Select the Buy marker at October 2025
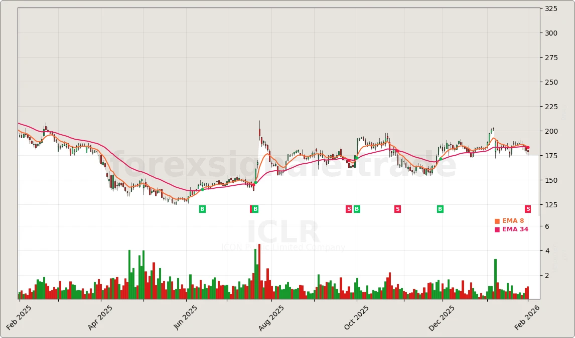 [357, 209]
